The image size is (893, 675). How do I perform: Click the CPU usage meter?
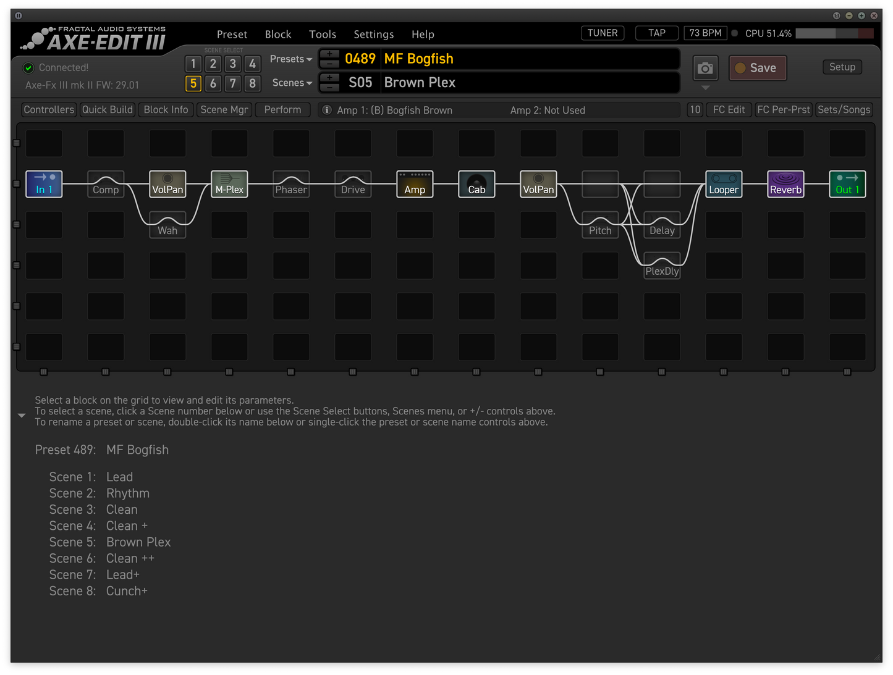[x=834, y=33]
